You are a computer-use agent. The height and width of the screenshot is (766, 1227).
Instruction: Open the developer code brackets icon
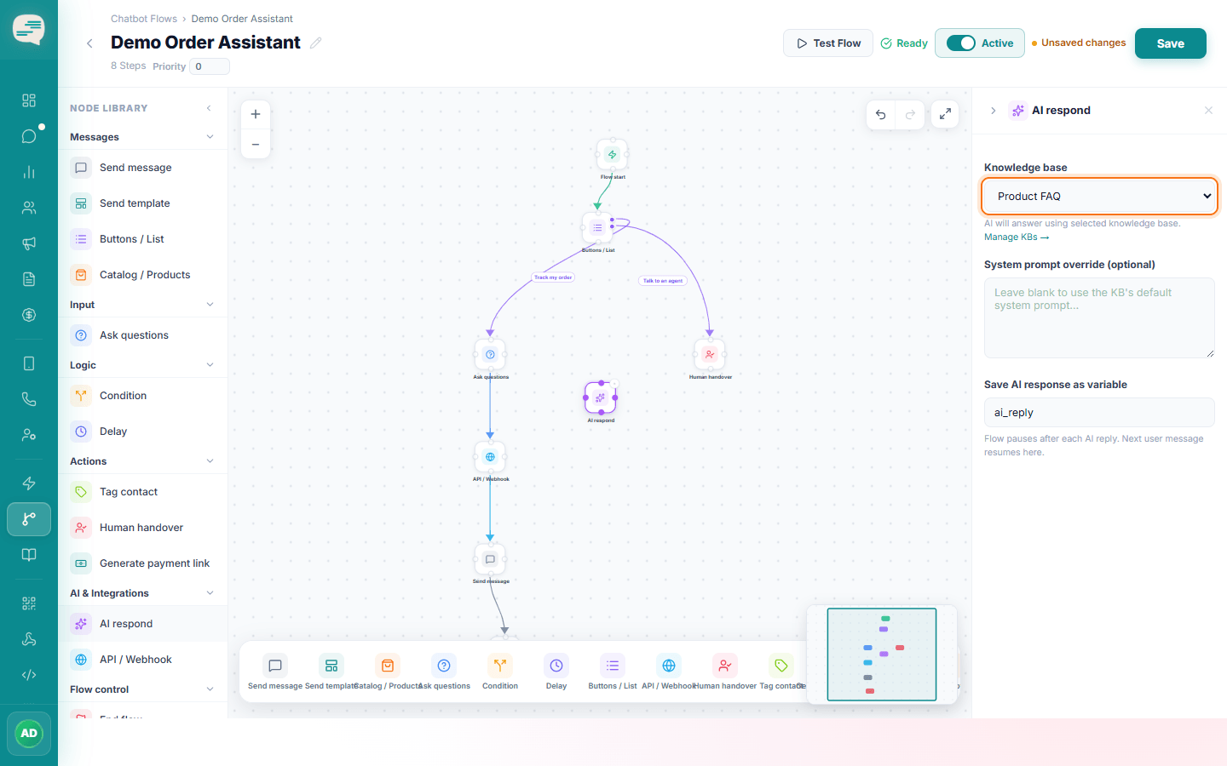click(29, 675)
